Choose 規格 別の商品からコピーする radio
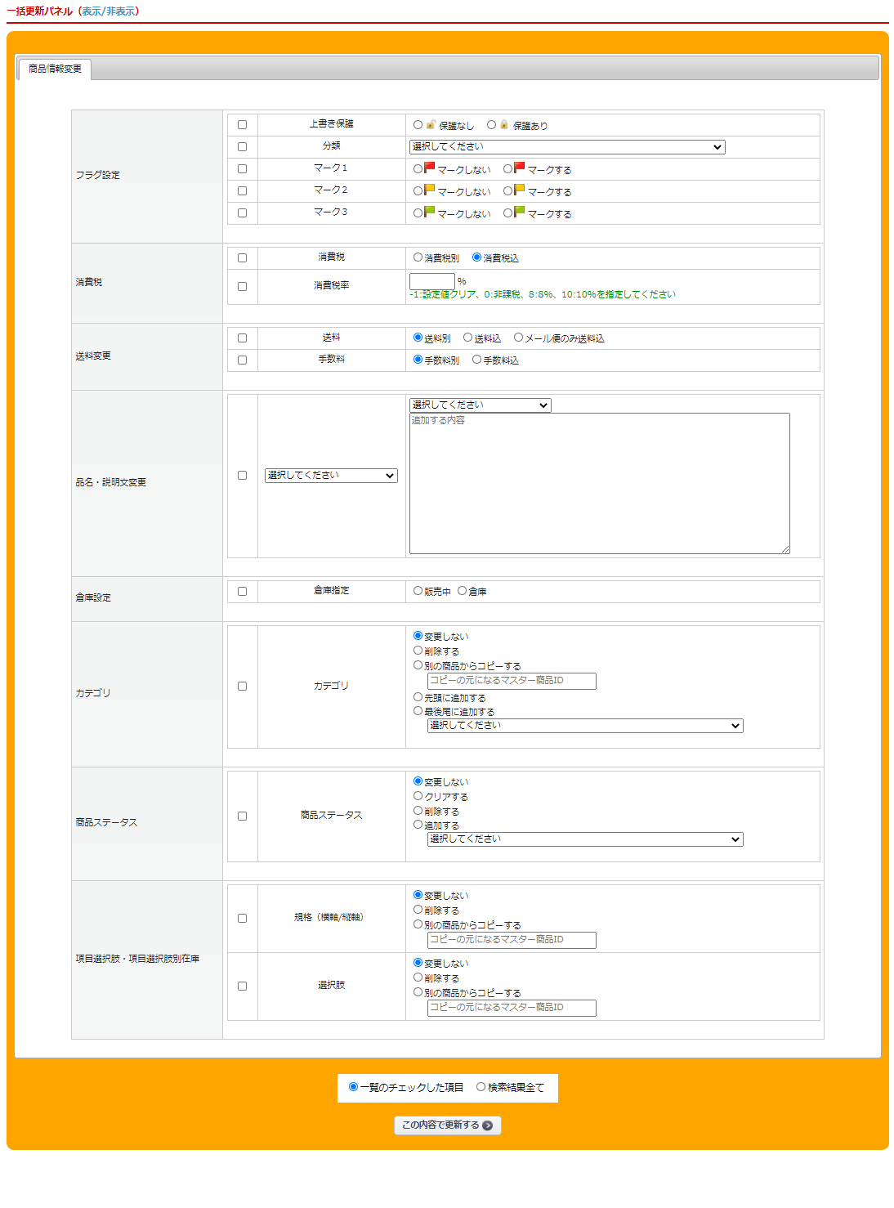 (418, 924)
